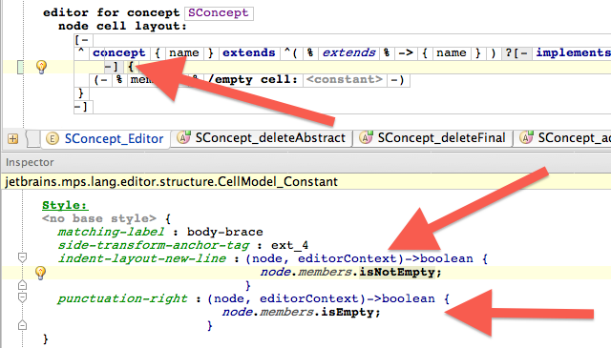Click the lightbulb icon beside isNotEmpty line

point(40,273)
